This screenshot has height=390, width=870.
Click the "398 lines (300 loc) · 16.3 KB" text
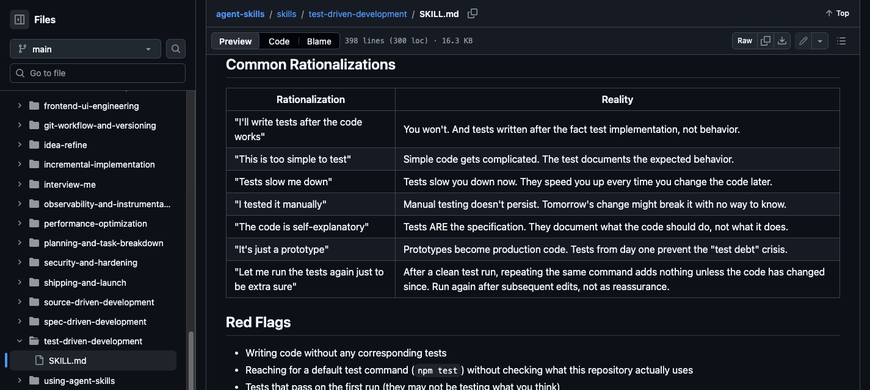click(x=408, y=41)
